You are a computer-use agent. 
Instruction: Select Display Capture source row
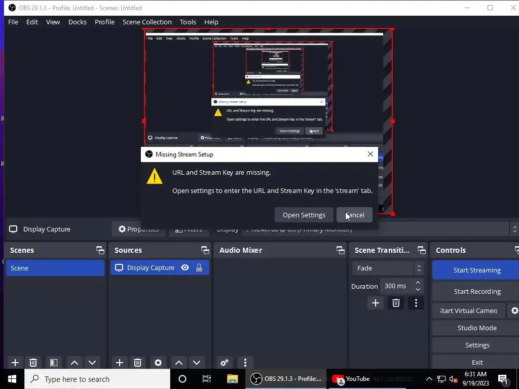pos(160,267)
